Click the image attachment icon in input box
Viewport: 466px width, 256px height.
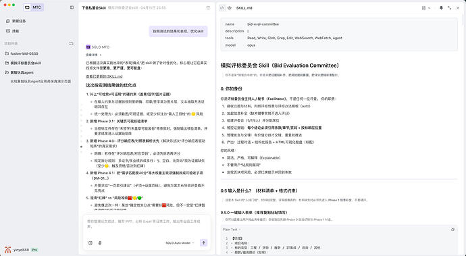[x=90, y=243]
